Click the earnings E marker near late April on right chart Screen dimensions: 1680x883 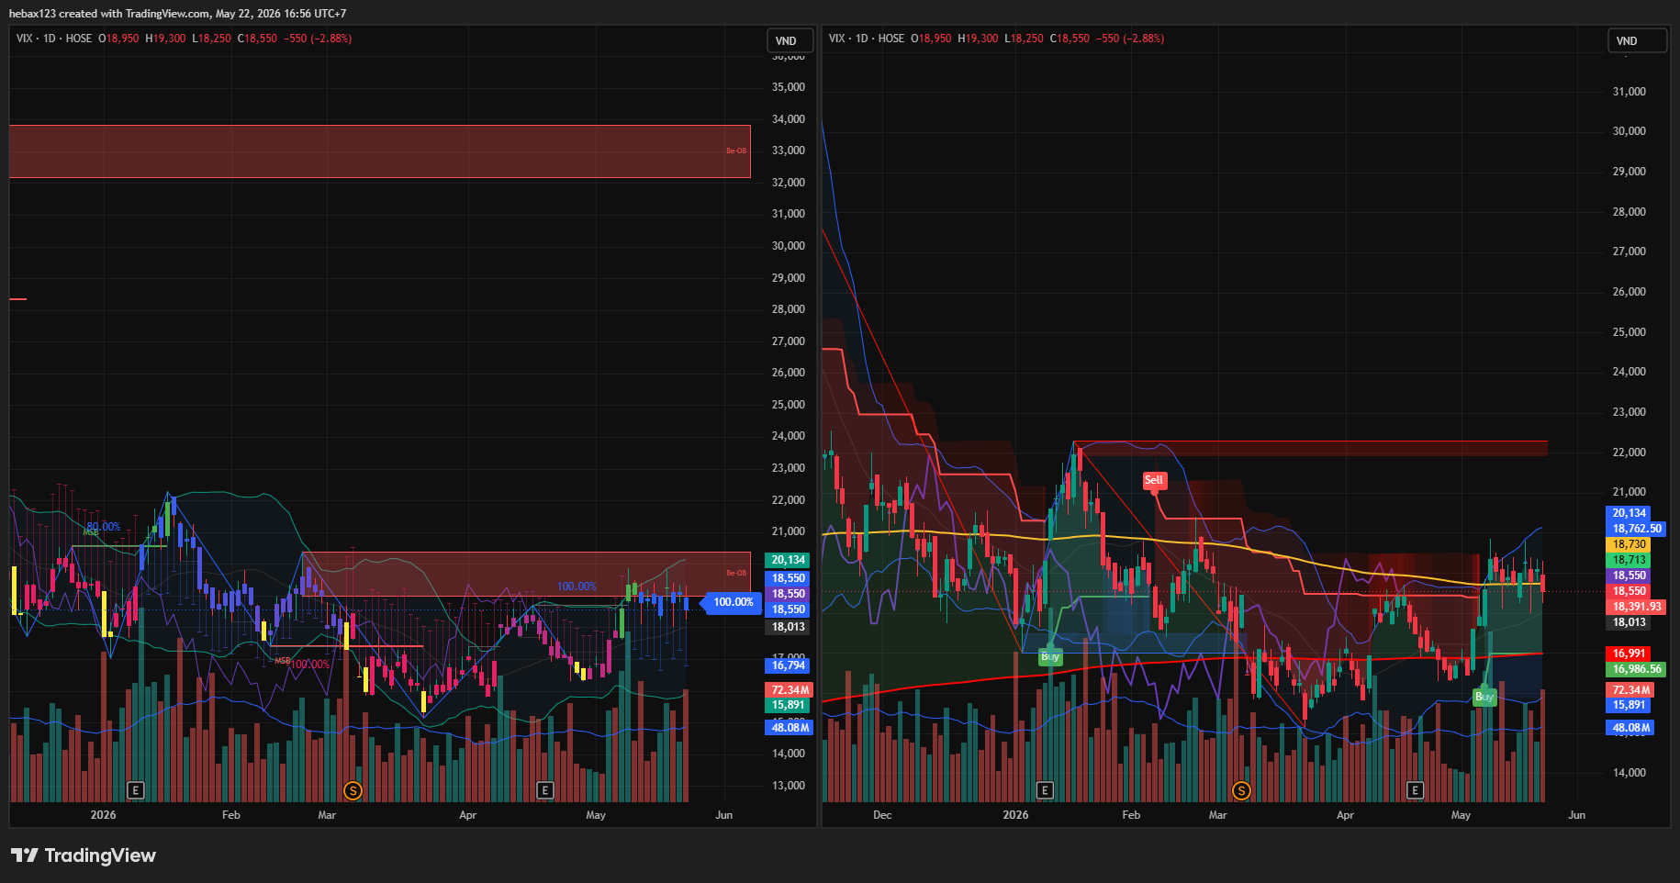coord(1415,790)
